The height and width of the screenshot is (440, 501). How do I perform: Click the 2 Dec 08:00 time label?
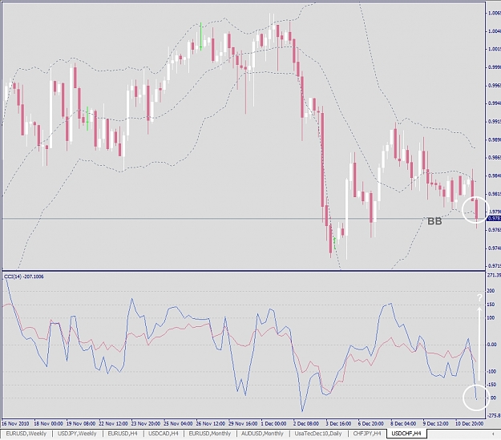click(x=305, y=423)
